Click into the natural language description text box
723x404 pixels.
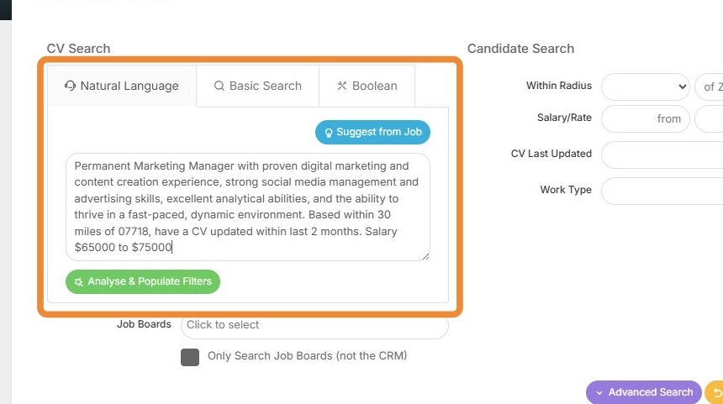(x=247, y=207)
